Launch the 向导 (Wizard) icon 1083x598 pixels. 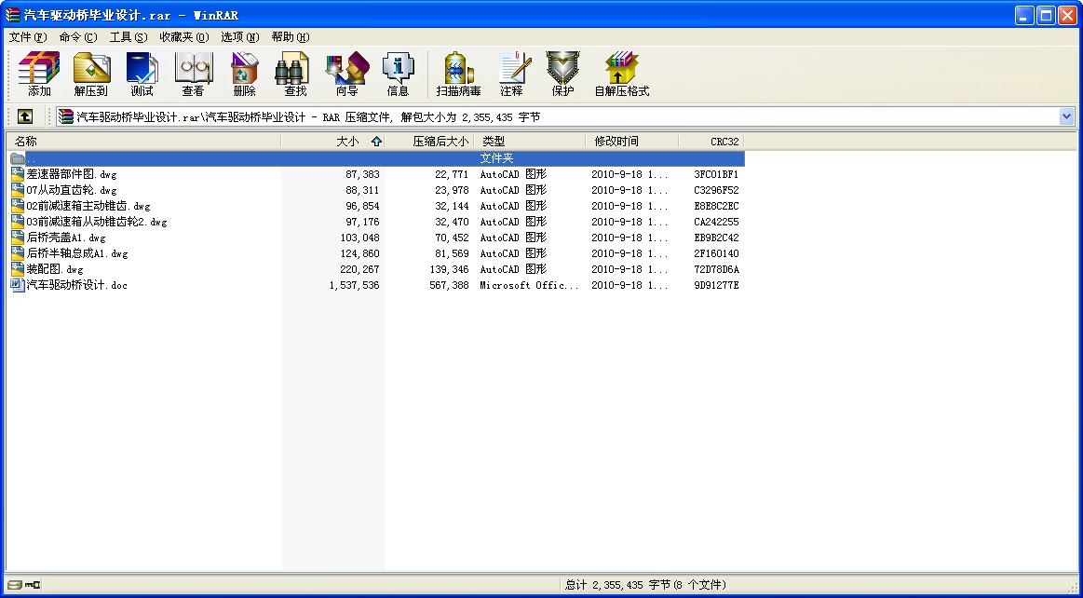coord(346,75)
